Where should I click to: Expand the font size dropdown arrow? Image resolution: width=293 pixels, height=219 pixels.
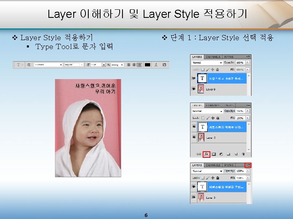[104, 65]
